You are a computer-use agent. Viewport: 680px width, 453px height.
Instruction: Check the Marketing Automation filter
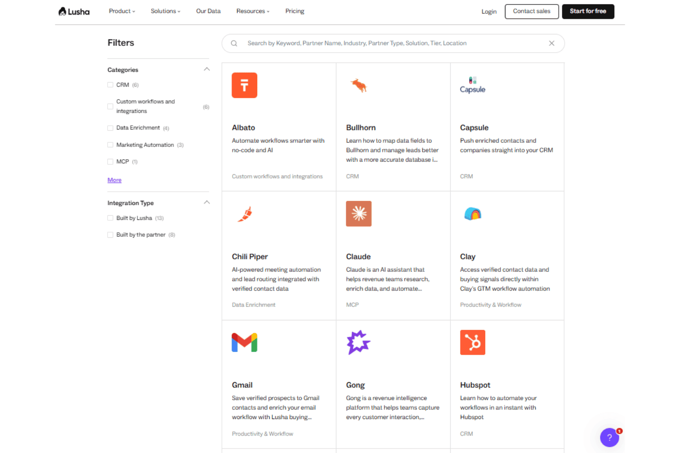tap(110, 145)
